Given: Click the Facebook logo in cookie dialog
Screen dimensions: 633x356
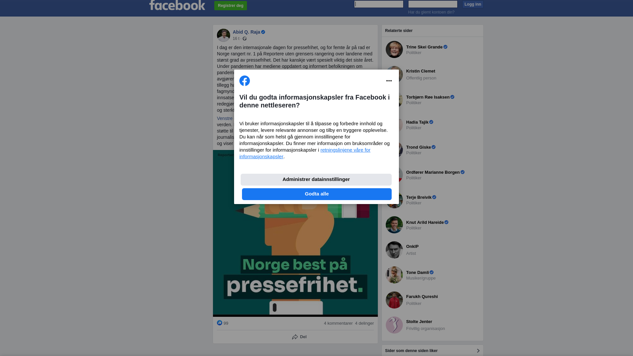Looking at the screenshot, I should coord(245,81).
